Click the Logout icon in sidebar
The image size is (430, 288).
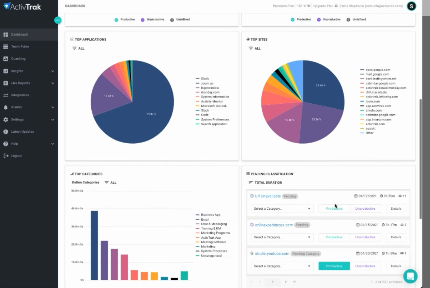(6, 156)
